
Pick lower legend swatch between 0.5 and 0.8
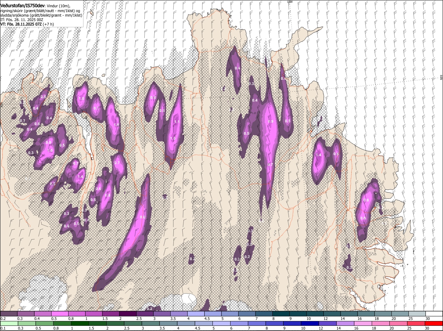[x=45, y=323]
